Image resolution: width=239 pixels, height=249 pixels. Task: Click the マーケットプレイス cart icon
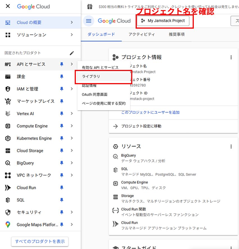tap(8, 101)
